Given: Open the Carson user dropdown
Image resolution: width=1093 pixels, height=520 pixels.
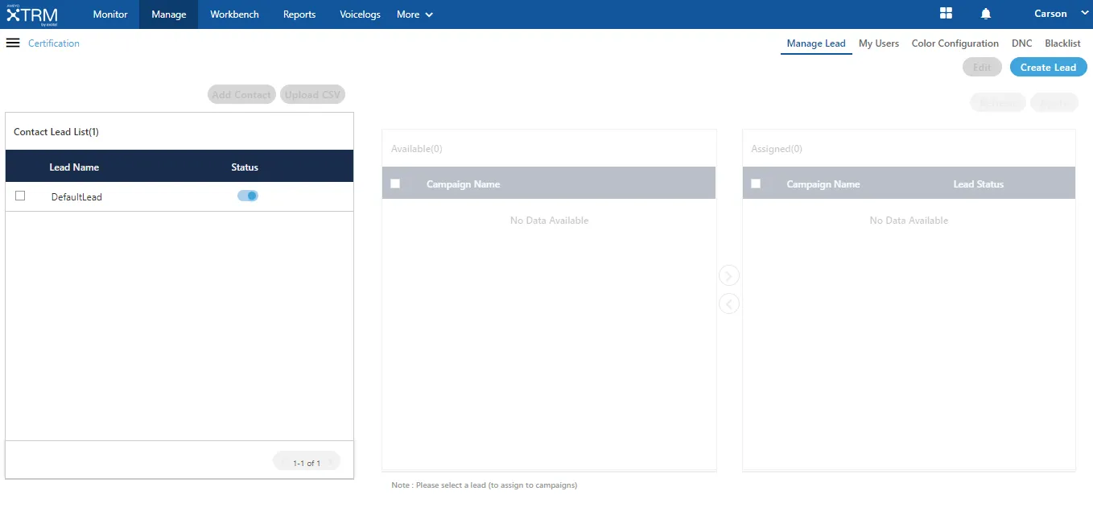Looking at the screenshot, I should (x=1061, y=14).
